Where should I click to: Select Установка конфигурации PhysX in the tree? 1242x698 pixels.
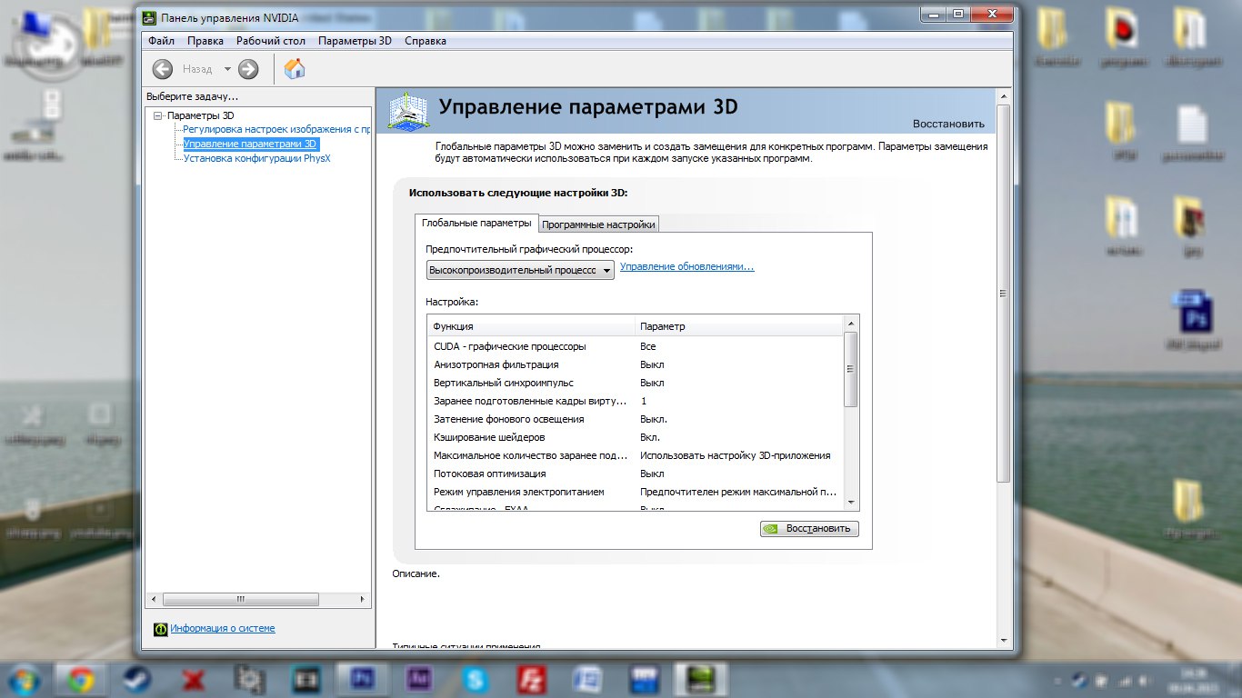[256, 158]
